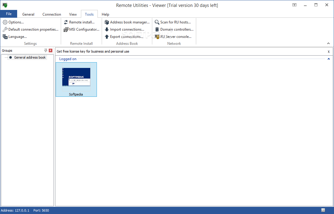Dismiss the free license key banner
334x214 pixels.
click(x=329, y=51)
